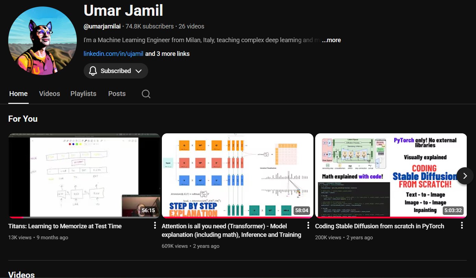This screenshot has width=476, height=278.
Task: Click Umar Jamil's channel avatar picture
Action: coord(43,41)
